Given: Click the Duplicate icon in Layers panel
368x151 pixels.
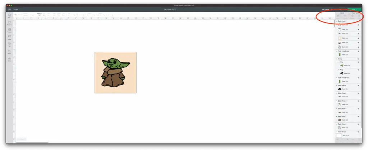Looking at the screenshot, I should point(352,16).
